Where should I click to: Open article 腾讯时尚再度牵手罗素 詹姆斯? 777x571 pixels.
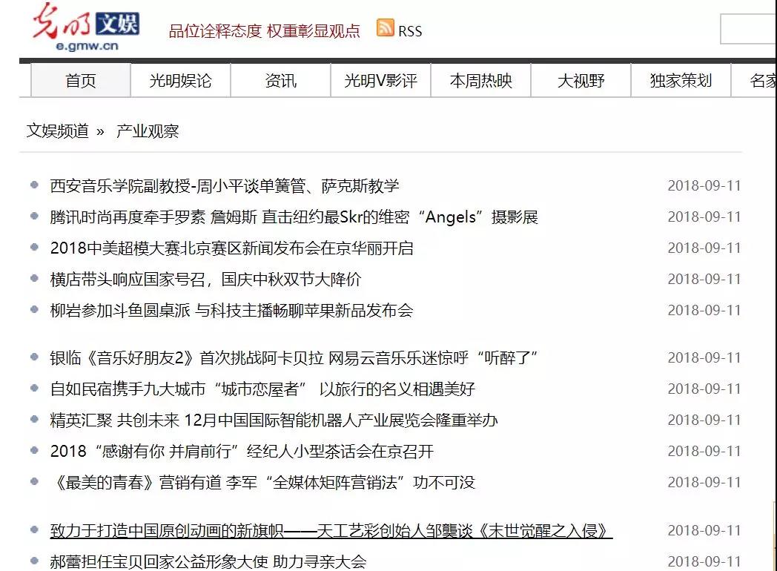click(x=294, y=217)
